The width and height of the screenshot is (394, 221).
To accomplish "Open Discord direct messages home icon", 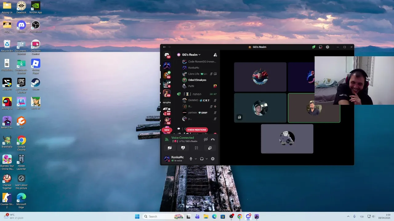I will (x=167, y=55).
